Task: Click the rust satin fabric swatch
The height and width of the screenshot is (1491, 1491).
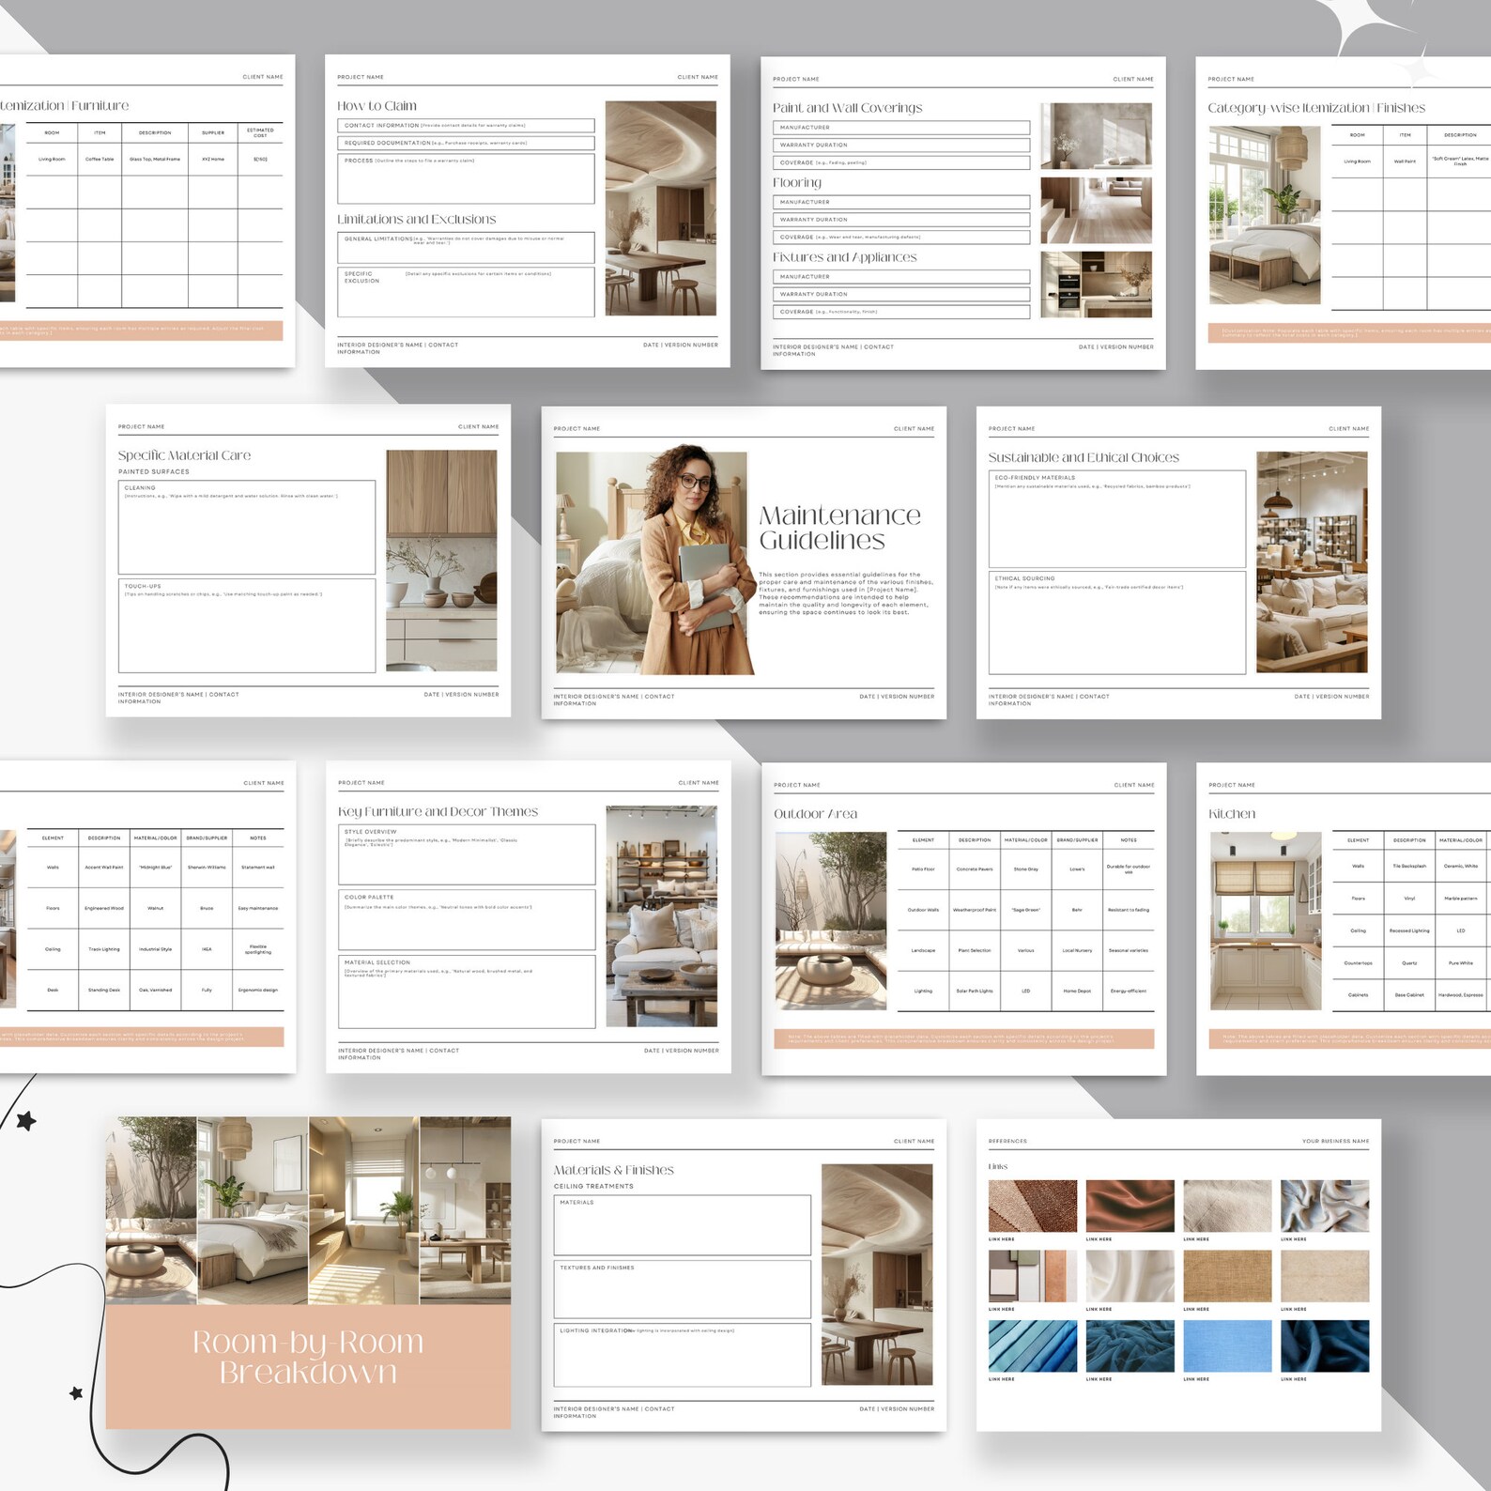Action: click(x=1130, y=1206)
